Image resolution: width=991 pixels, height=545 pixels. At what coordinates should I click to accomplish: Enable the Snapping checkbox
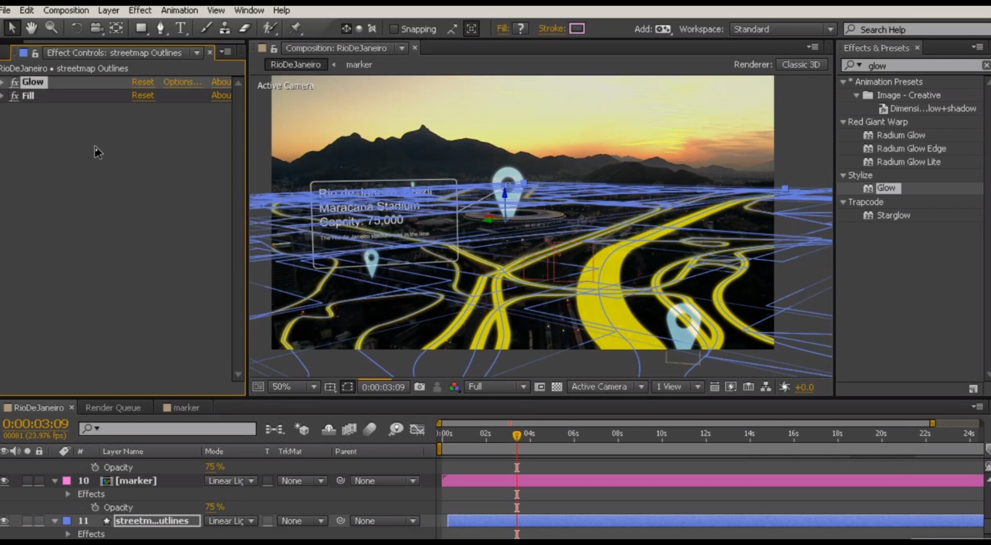(x=394, y=29)
